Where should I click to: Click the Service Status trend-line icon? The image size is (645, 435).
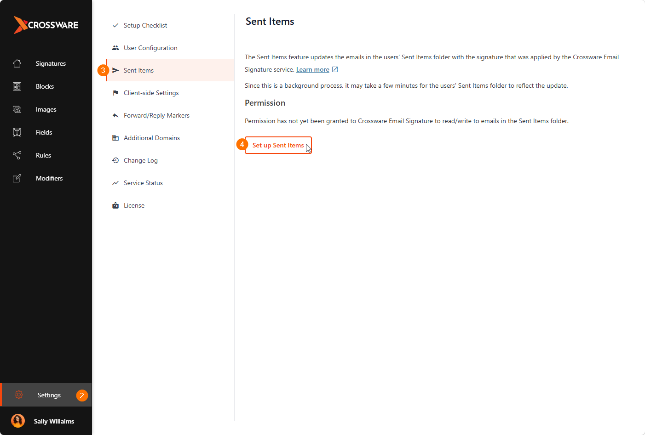[115, 183]
